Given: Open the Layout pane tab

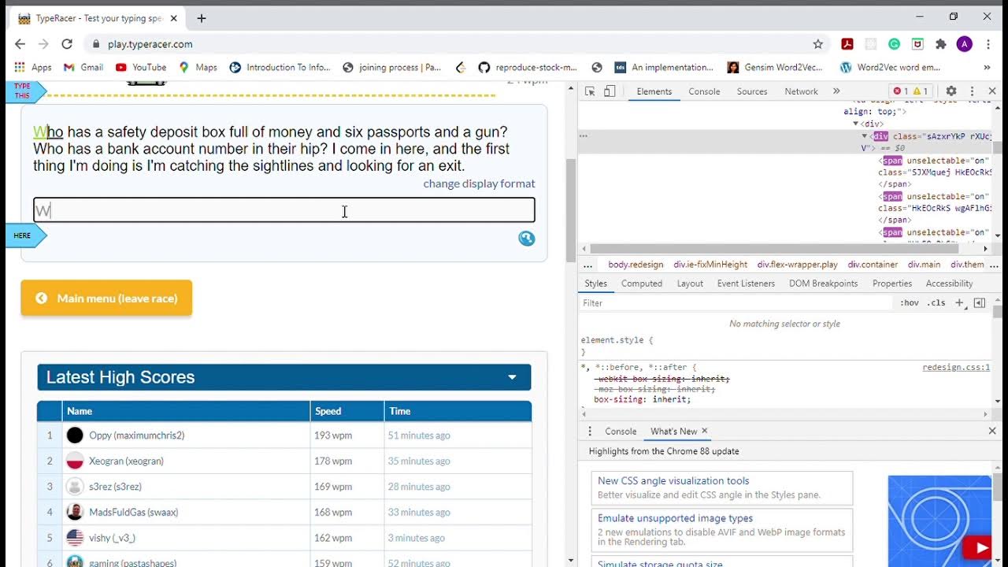Looking at the screenshot, I should (690, 283).
